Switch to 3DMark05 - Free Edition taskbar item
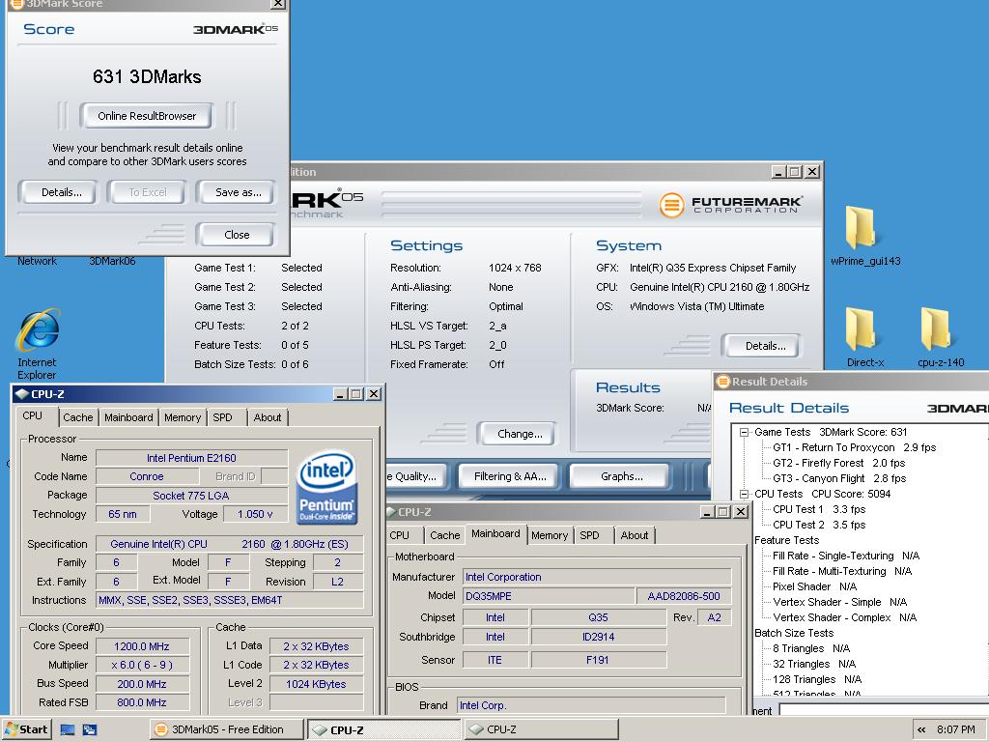Screen dimensions: 989x742 [226, 729]
